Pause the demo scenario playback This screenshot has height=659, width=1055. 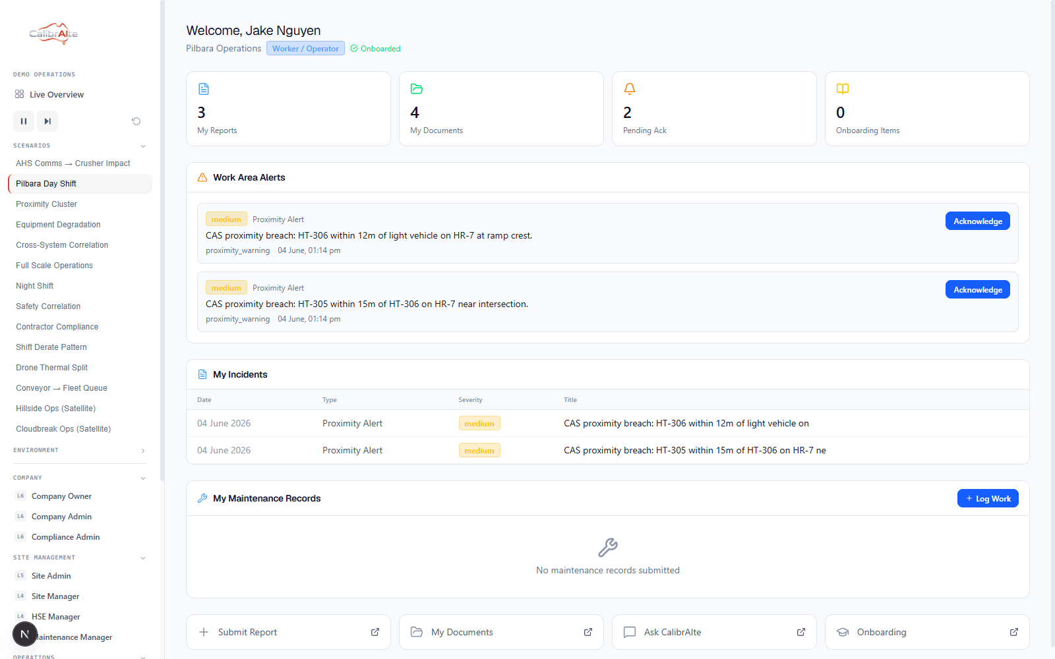(24, 121)
